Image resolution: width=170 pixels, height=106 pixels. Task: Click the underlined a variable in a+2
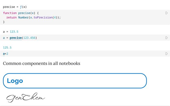click(4, 54)
